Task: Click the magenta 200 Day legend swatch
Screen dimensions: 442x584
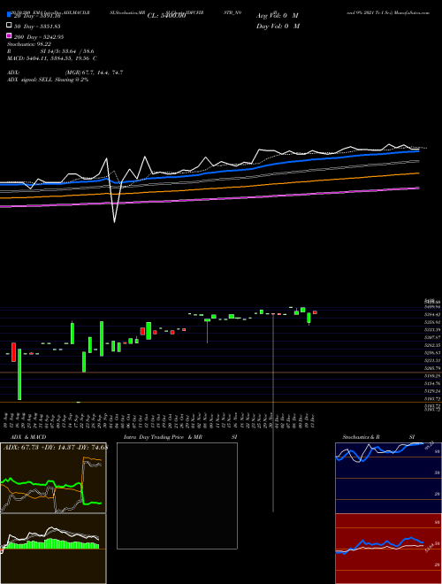Action: point(9,35)
